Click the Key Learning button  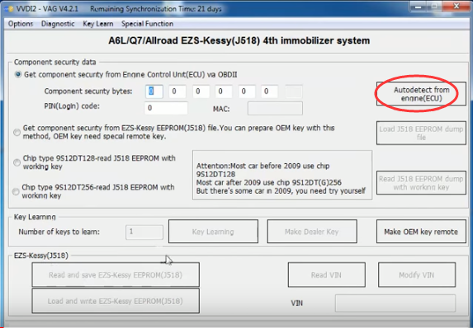click(213, 232)
